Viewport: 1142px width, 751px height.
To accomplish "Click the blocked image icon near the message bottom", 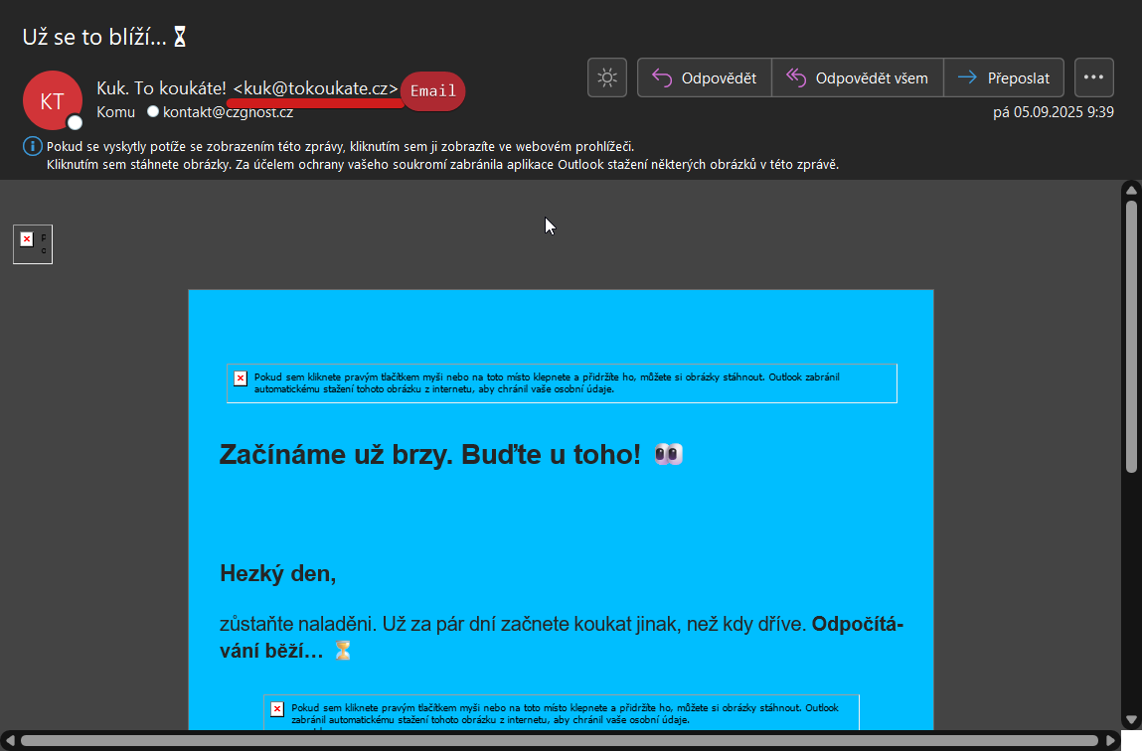I will 276,708.
